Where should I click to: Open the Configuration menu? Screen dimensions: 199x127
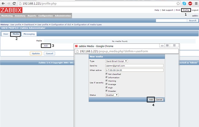[x=45, y=16]
